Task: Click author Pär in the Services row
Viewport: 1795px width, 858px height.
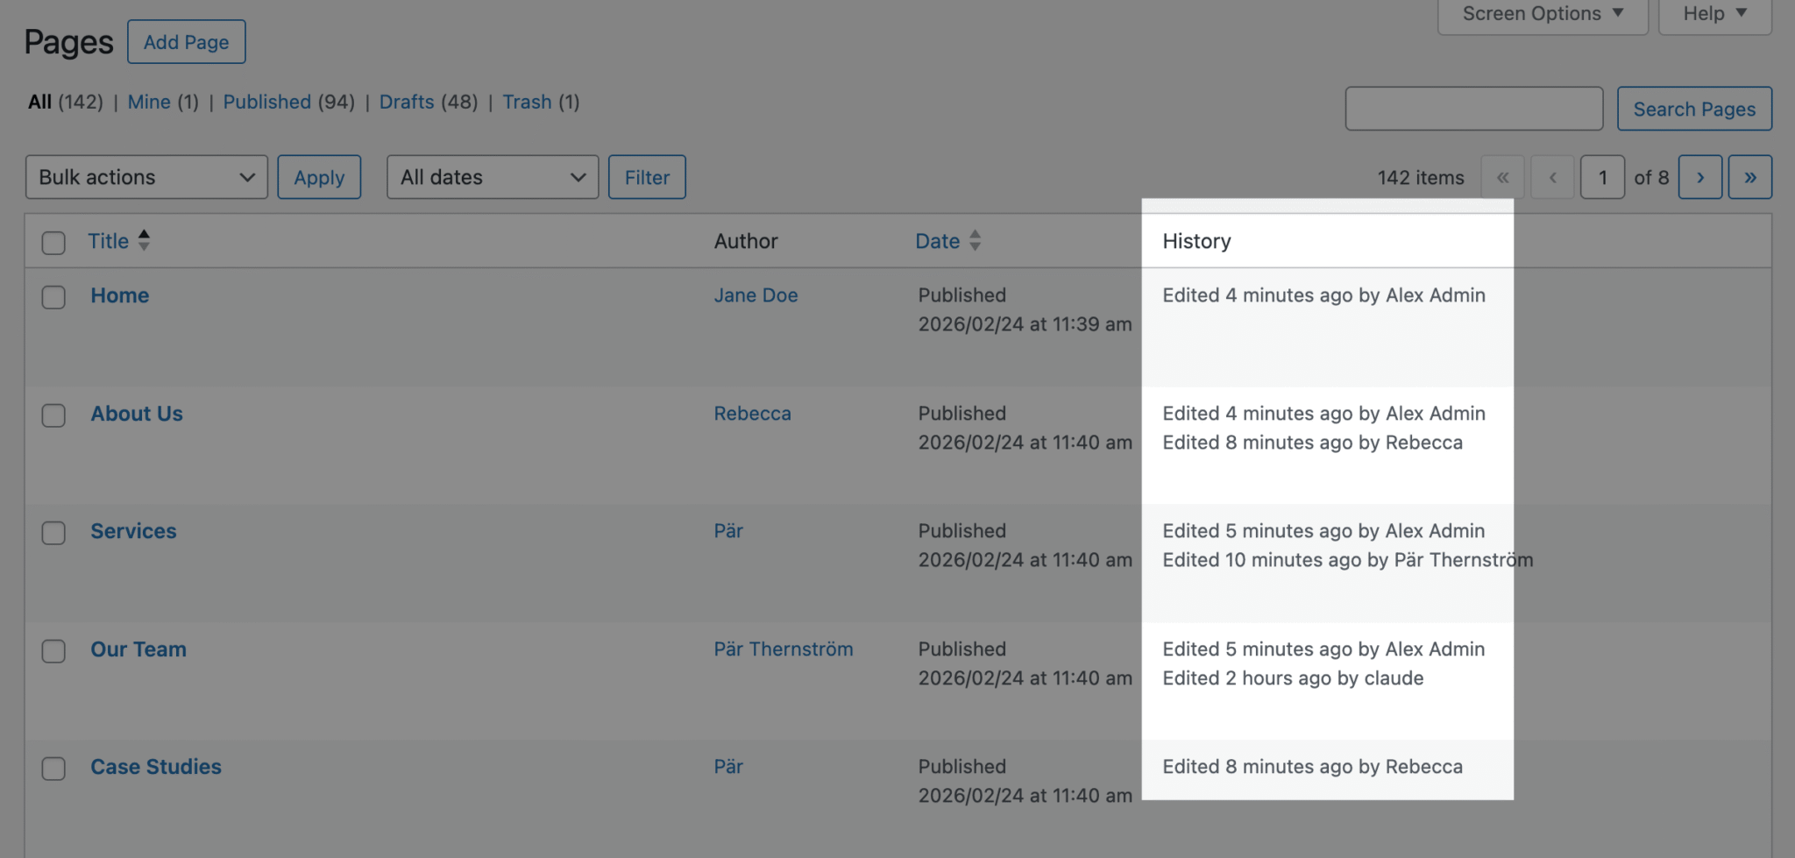Action: (728, 531)
